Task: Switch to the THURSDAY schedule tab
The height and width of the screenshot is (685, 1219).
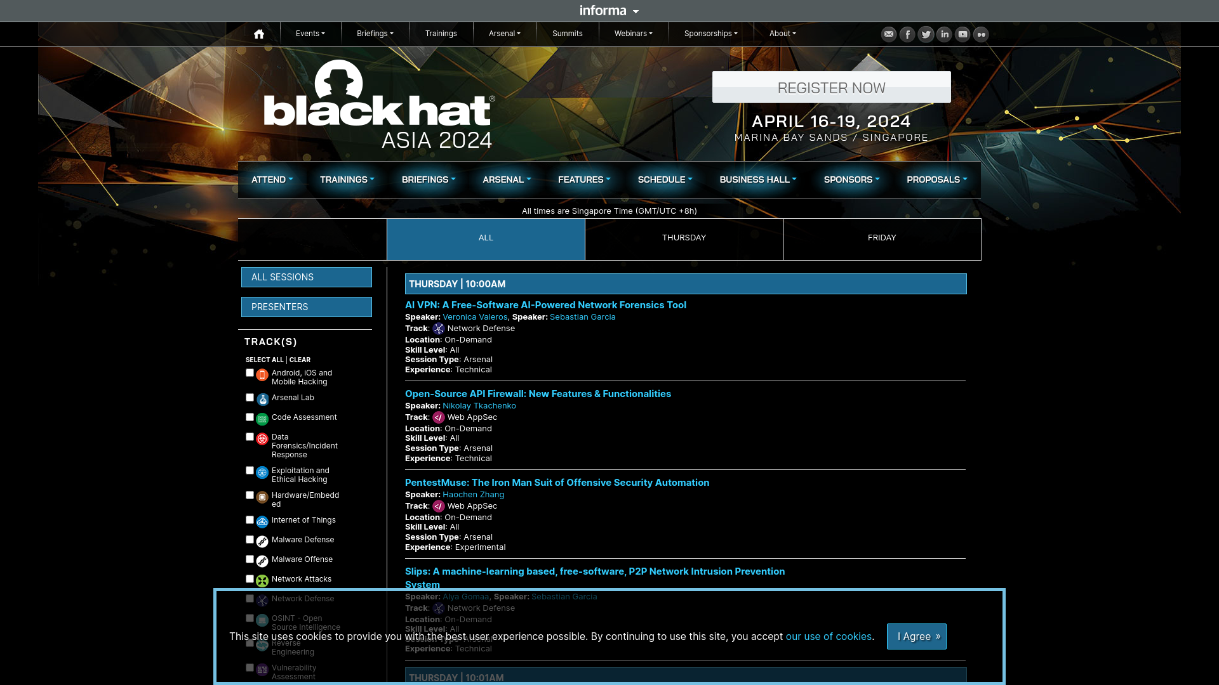Action: (684, 238)
